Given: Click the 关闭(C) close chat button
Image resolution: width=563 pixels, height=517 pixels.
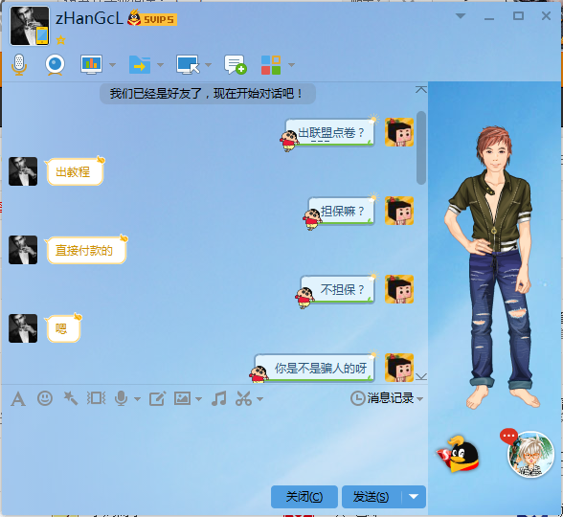Looking at the screenshot, I should click(304, 497).
